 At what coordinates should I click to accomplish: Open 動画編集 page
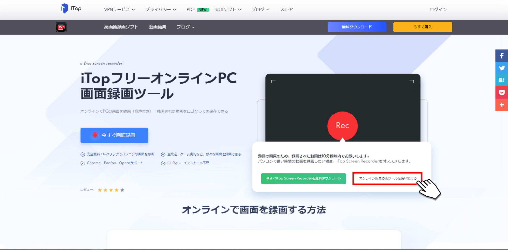(158, 27)
